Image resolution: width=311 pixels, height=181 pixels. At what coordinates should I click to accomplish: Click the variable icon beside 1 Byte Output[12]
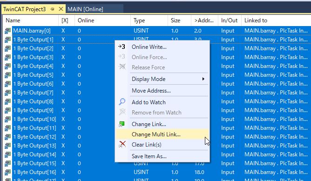click(7, 137)
